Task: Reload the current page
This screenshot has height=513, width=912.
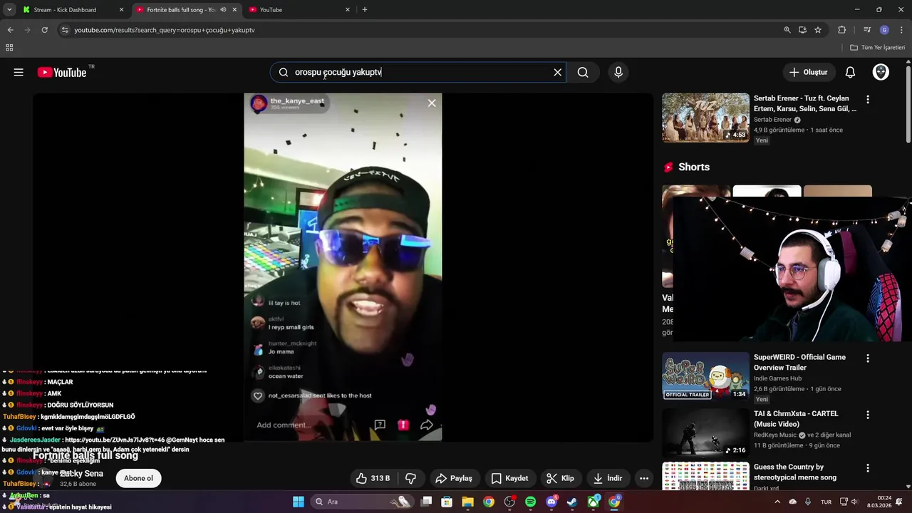Action: [44, 30]
